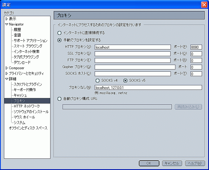Choose the SOCKS v4 option
The height and width of the screenshot is (170, 209).
[x=97, y=80]
